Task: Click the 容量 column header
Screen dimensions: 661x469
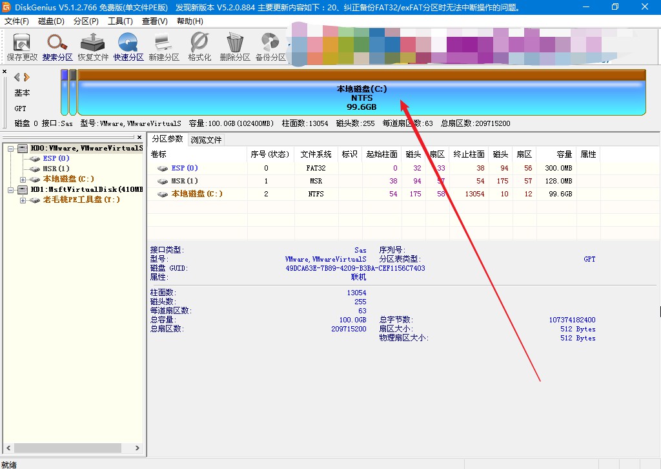Action: [556, 154]
